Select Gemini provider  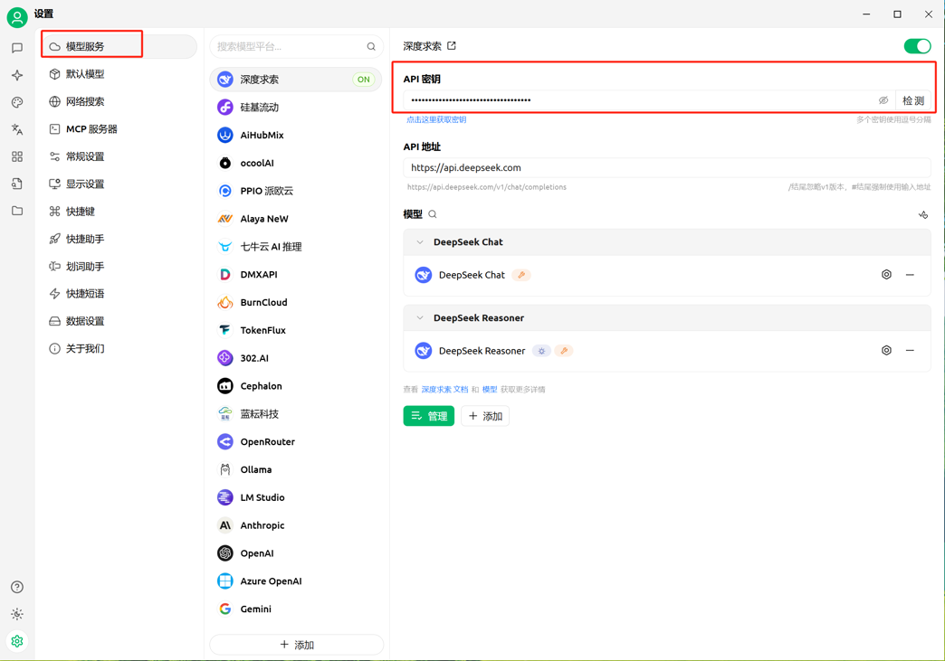(x=296, y=609)
